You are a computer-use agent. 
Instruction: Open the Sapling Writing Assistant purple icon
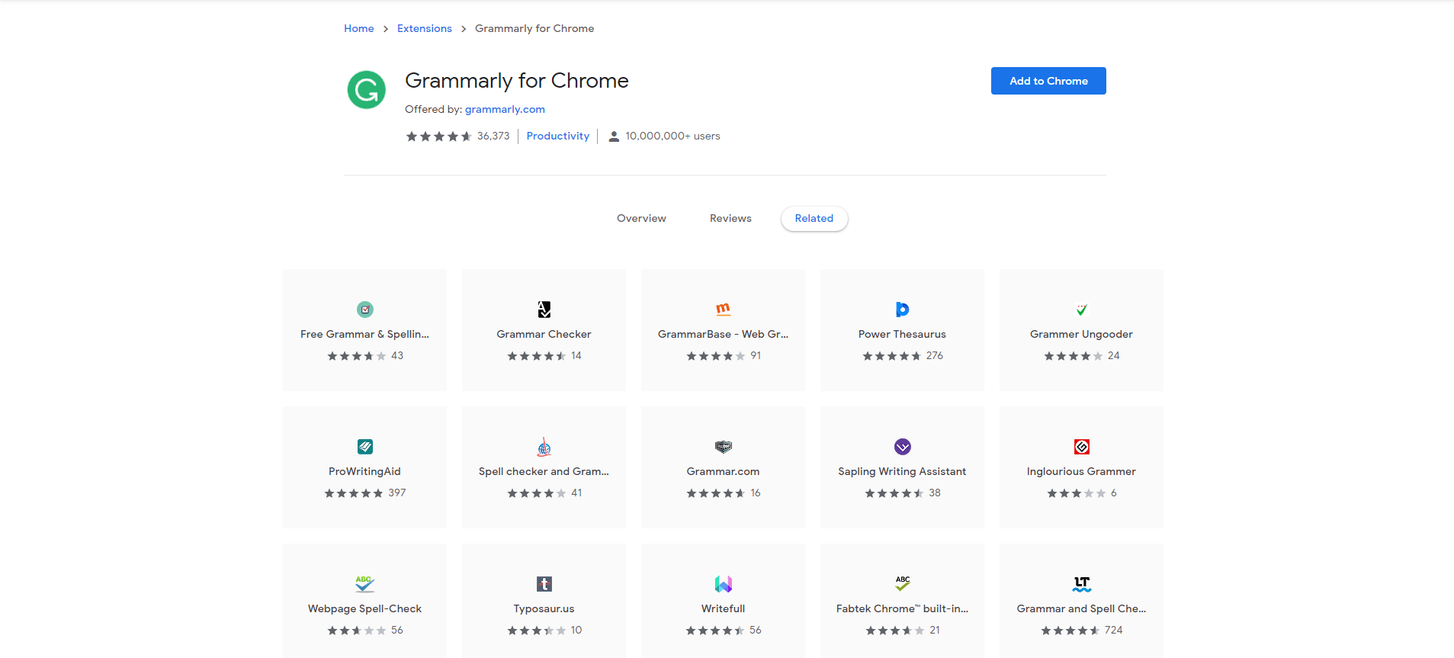pyautogui.click(x=903, y=447)
